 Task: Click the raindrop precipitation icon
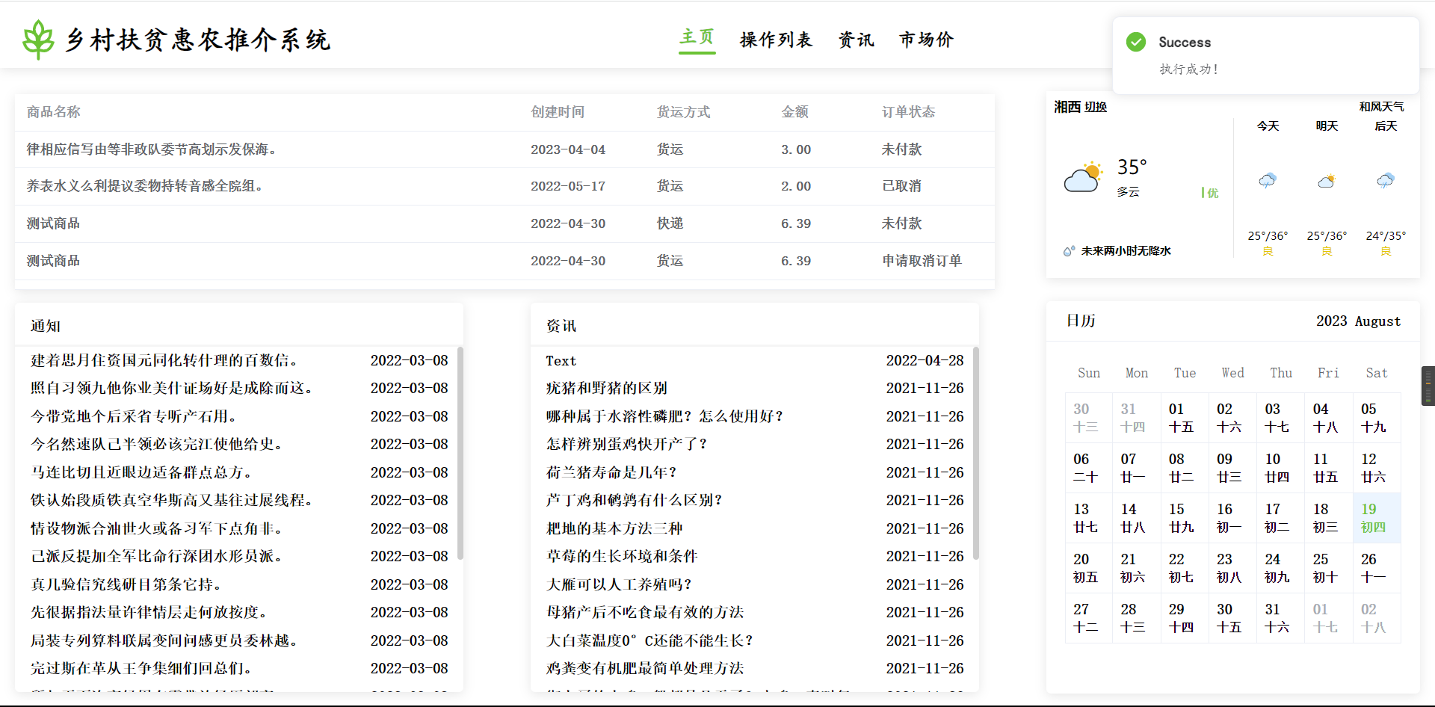click(x=1069, y=251)
